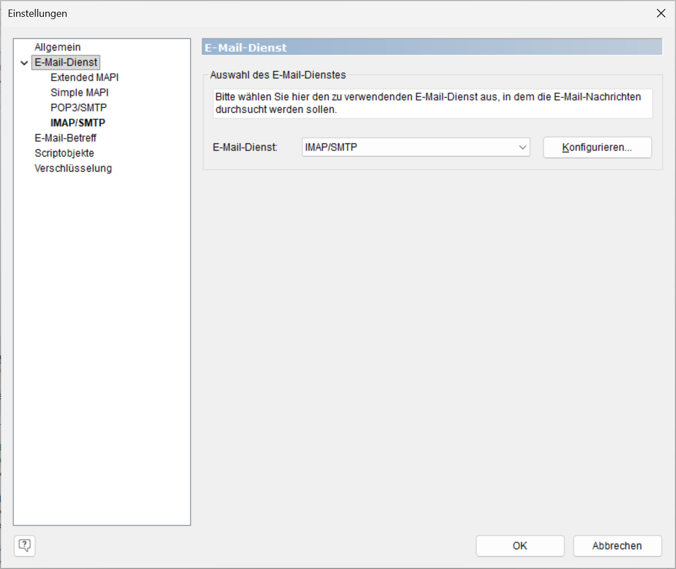The image size is (676, 569).
Task: Open the context help icon button
Action: tap(25, 545)
